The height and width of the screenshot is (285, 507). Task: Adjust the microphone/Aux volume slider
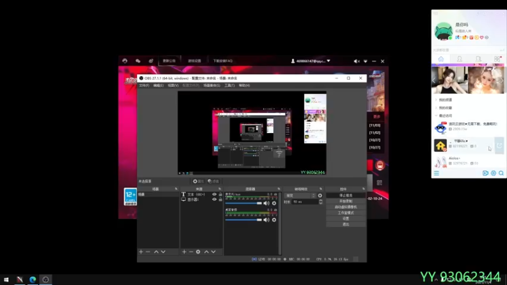click(243, 203)
